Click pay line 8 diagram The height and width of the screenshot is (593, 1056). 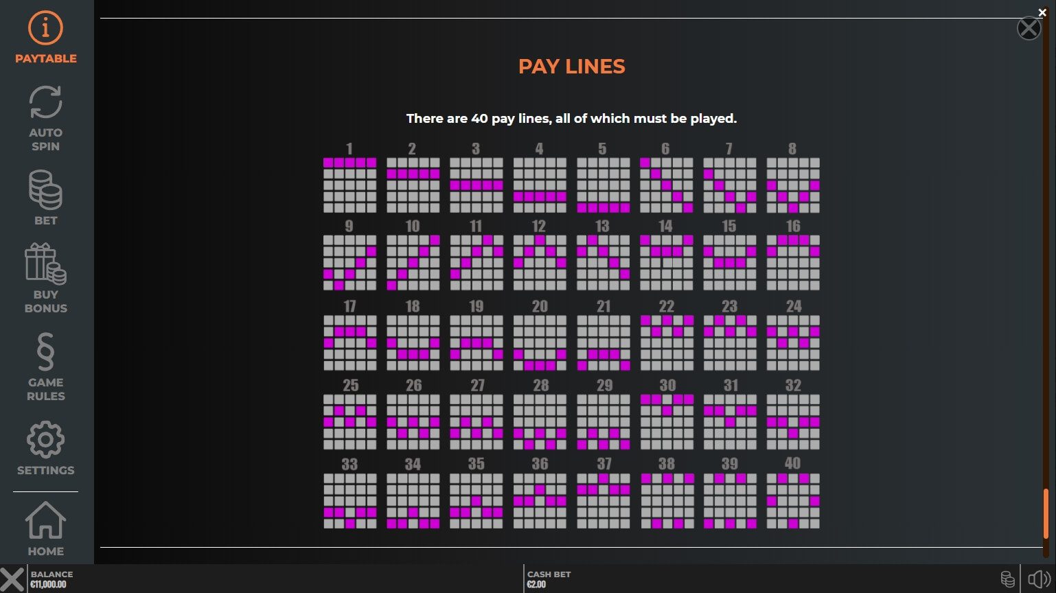(x=793, y=185)
